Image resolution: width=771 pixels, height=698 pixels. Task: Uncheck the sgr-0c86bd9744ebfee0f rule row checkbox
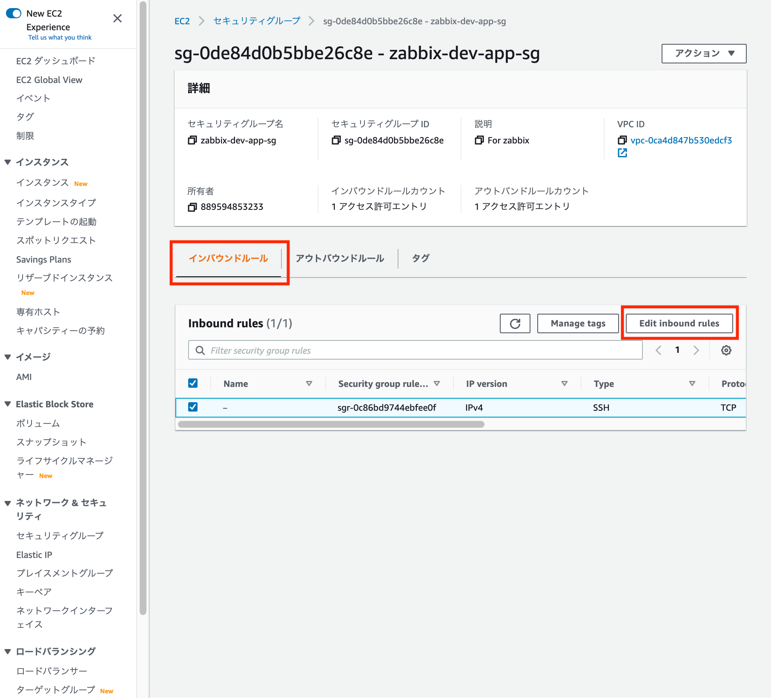tap(193, 407)
